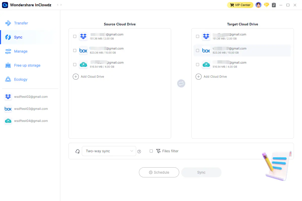Click the Wondershare InClowdz logo icon
The height and width of the screenshot is (201, 302).
(x=5, y=5)
